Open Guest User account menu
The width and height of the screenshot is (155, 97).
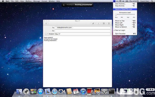click(x=144, y=1)
